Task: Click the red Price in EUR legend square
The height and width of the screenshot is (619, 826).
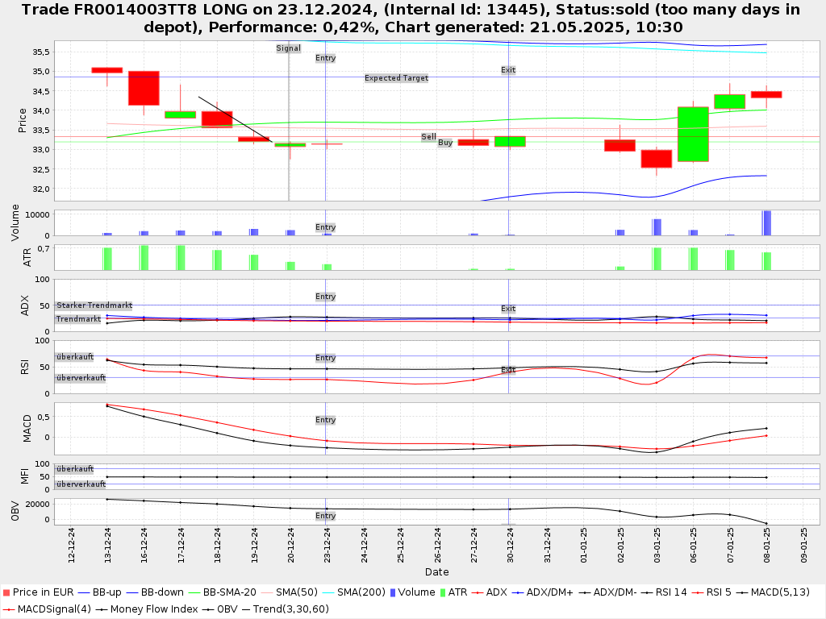Action: (x=6, y=592)
